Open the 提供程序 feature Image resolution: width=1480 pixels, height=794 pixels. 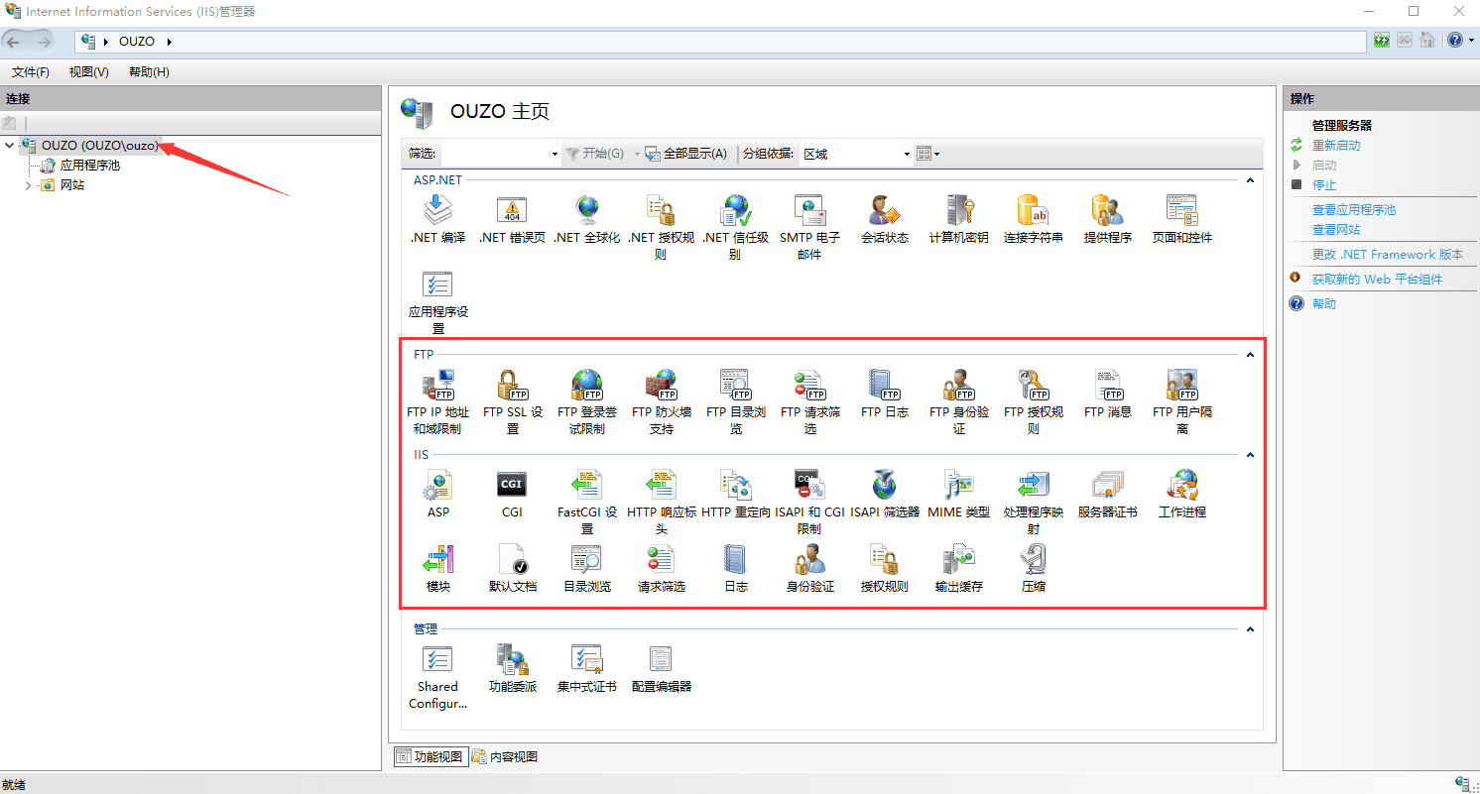click(x=1107, y=220)
